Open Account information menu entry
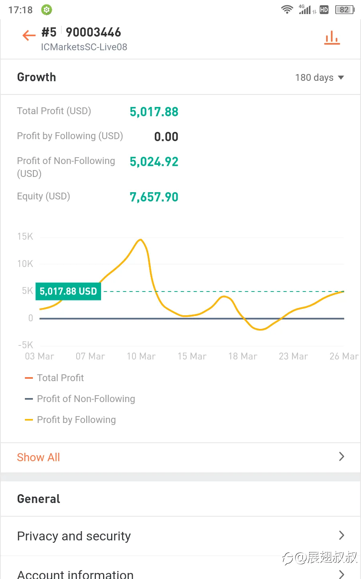361x579 pixels. coord(180,569)
